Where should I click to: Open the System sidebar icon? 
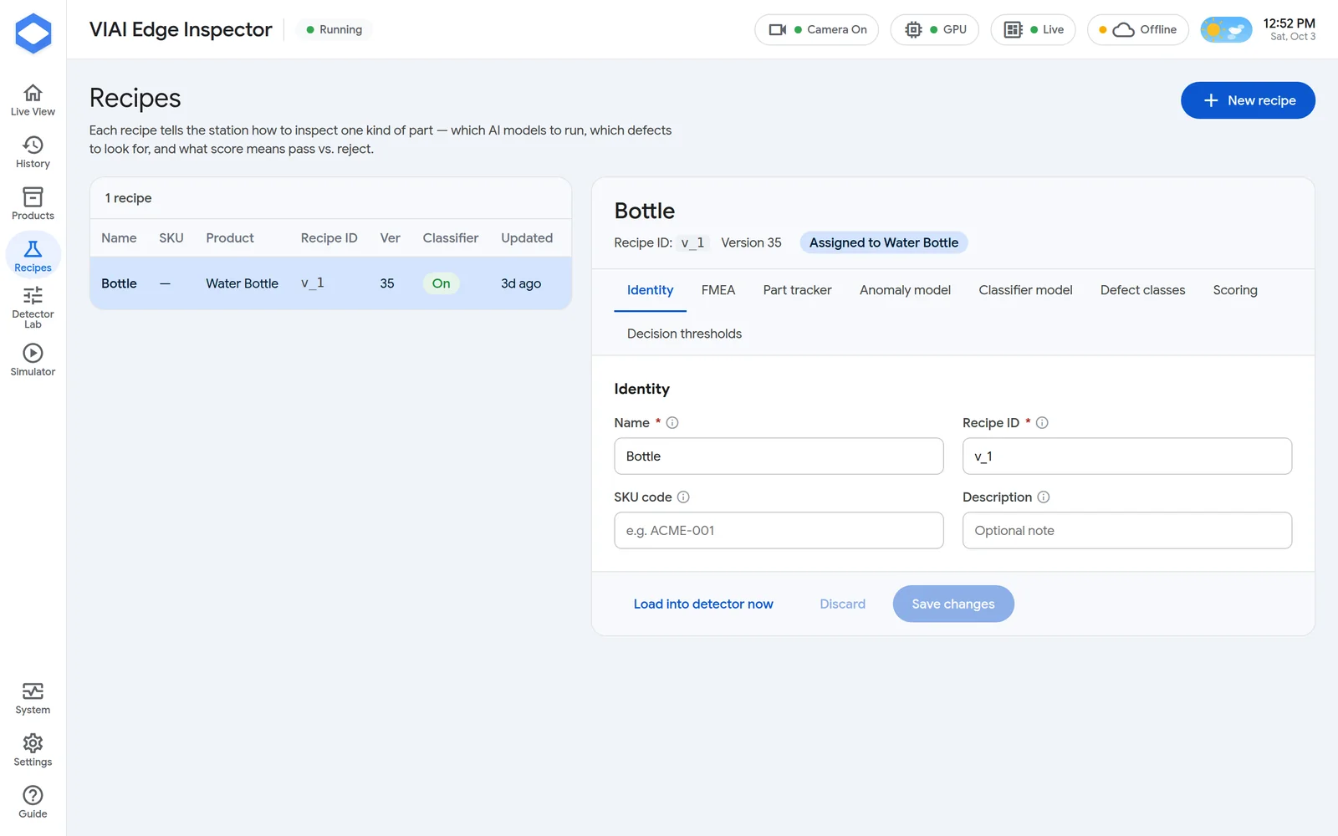[x=33, y=698]
